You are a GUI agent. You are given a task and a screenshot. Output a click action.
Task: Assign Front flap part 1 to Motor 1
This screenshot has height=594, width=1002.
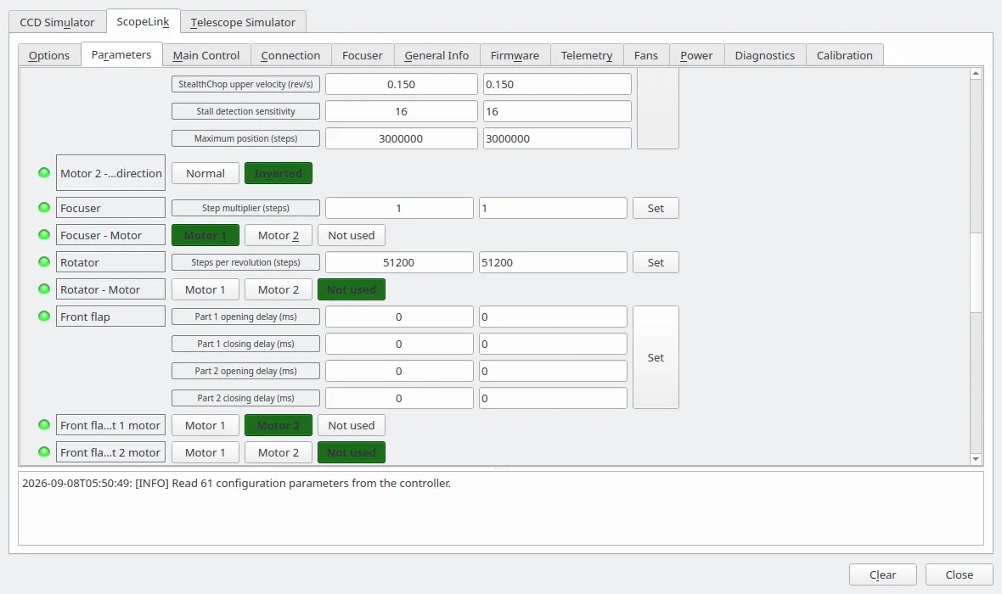pyautogui.click(x=205, y=425)
